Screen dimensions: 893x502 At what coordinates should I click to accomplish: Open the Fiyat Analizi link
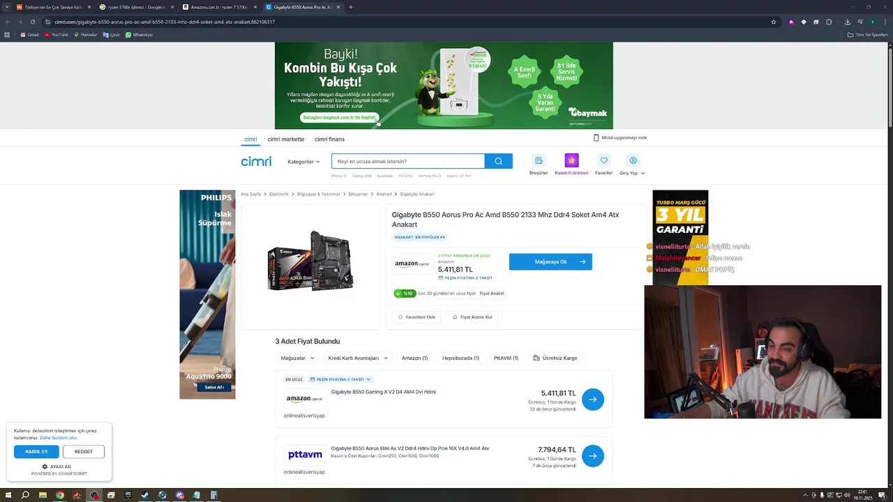[x=492, y=294]
